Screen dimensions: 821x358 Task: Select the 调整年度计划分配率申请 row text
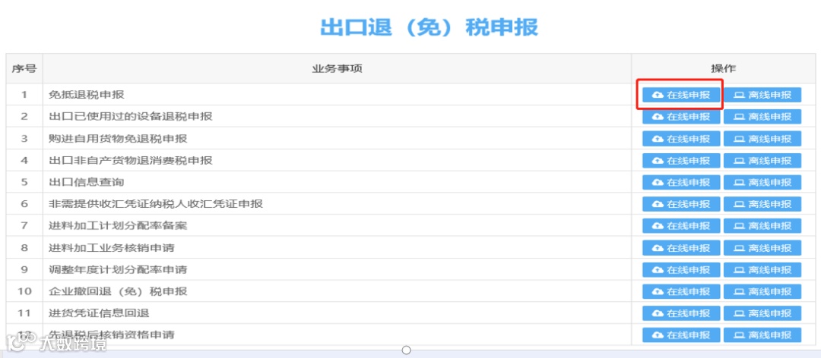pyautogui.click(x=118, y=270)
